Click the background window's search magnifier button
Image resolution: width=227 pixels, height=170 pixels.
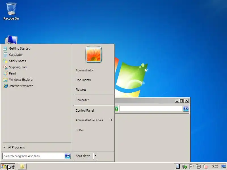click(186, 109)
